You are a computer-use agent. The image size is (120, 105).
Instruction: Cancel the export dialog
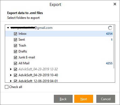point(106,99)
